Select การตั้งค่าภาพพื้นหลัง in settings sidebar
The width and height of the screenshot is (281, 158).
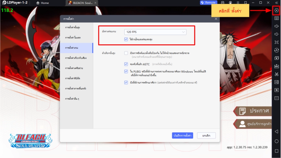click(x=77, y=88)
